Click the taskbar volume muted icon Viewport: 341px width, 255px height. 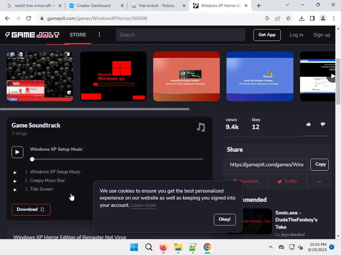click(x=301, y=247)
